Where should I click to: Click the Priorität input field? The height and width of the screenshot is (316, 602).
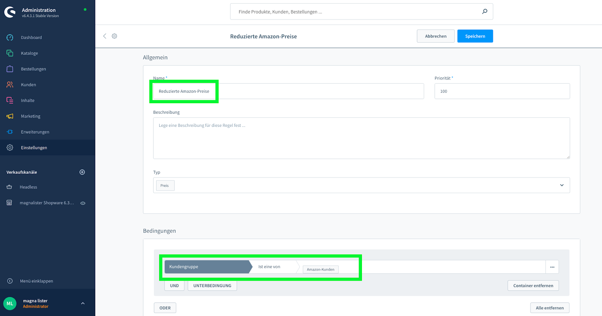(502, 91)
